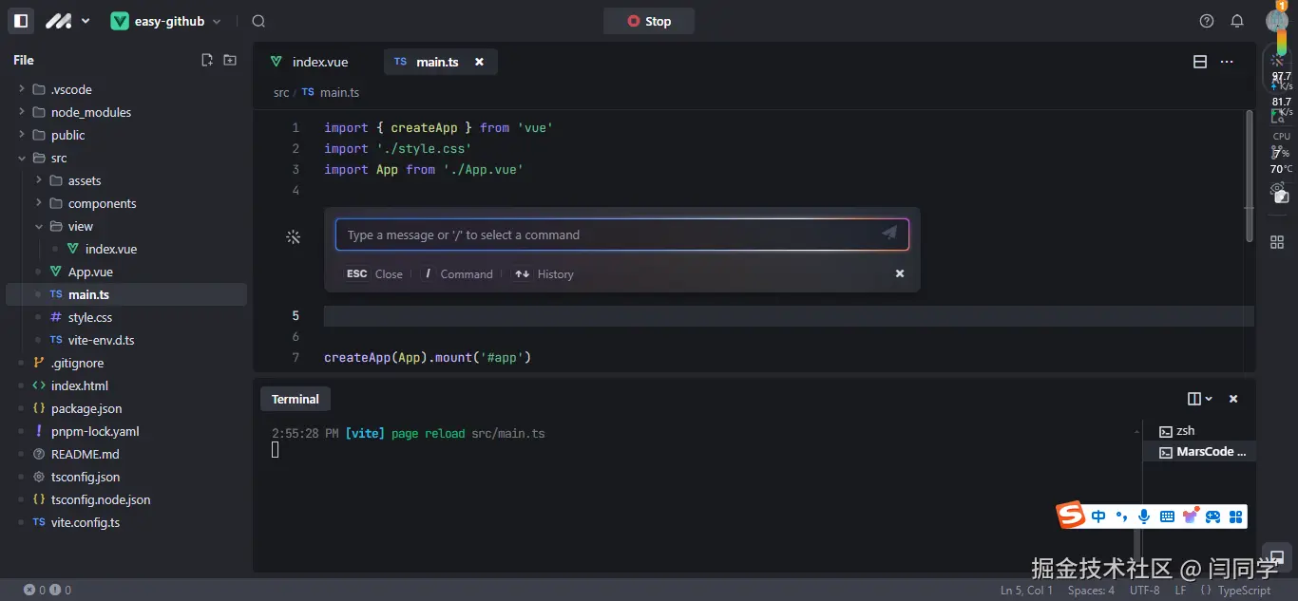This screenshot has height=601, width=1298.
Task: Change language mode TypeScript status
Action: click(1235, 590)
